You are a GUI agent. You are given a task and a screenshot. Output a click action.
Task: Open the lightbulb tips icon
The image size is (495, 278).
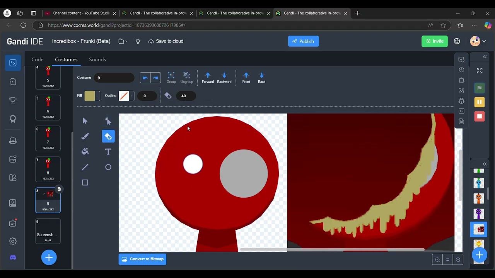138,41
